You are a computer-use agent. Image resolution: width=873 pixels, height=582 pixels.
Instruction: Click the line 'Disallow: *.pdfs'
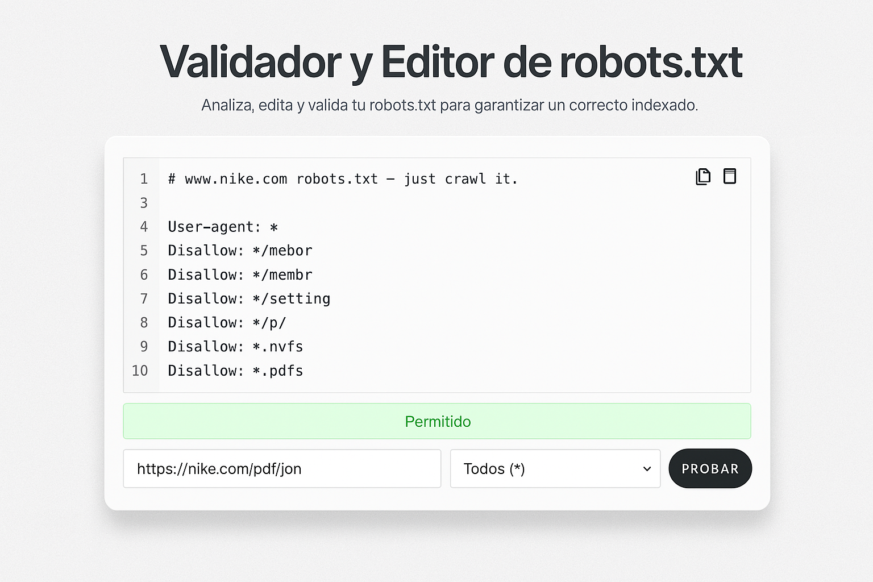tap(235, 371)
